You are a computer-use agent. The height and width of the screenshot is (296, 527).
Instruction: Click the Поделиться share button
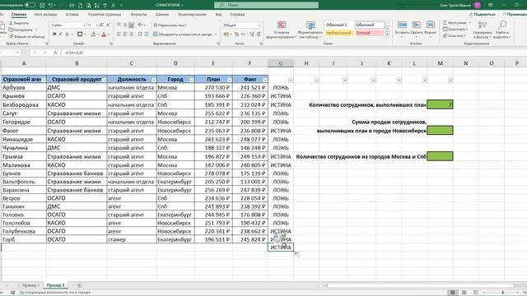482,15
